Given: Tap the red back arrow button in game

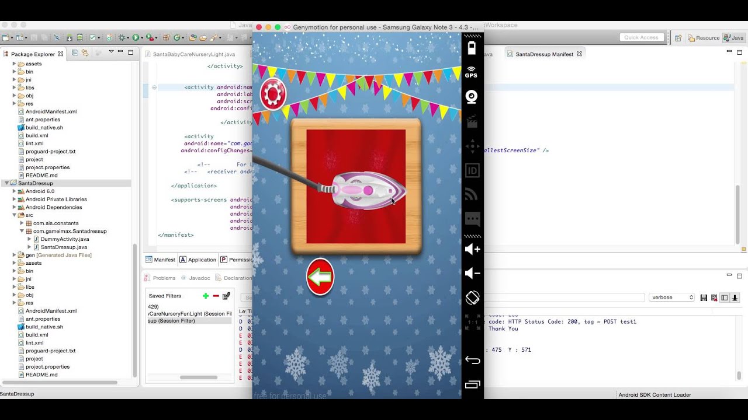Looking at the screenshot, I should [x=320, y=277].
